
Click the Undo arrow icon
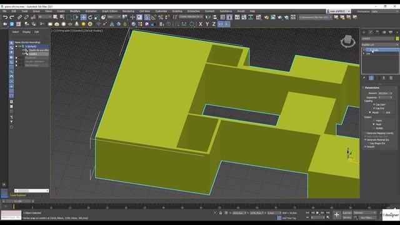click(5, 17)
